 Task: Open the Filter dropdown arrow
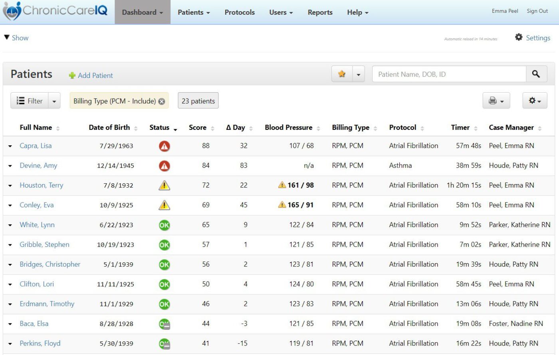[54, 101]
